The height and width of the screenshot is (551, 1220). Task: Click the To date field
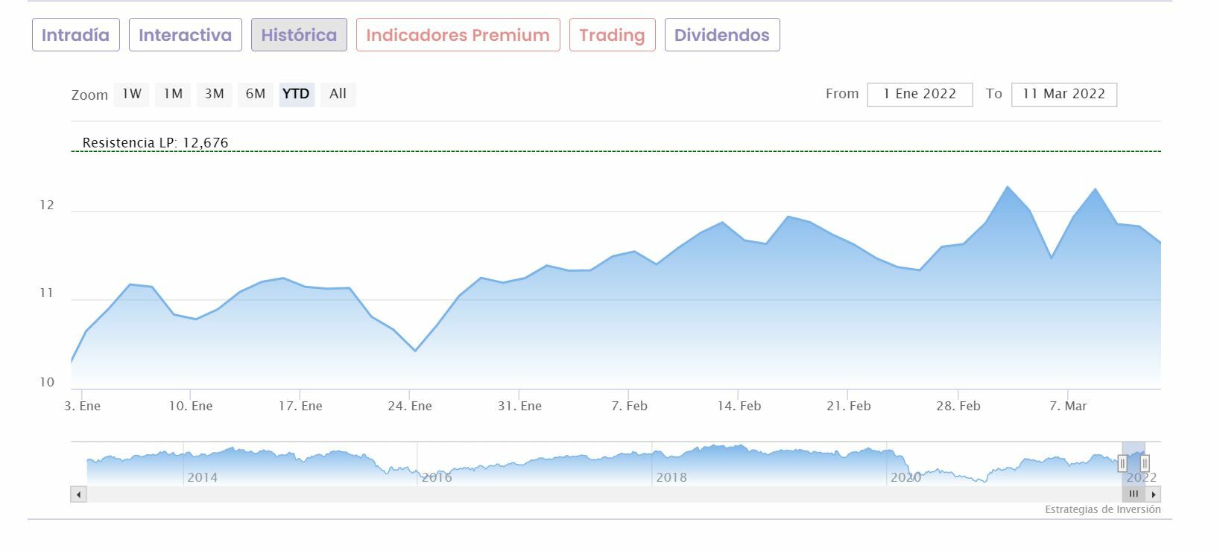[x=1063, y=95]
